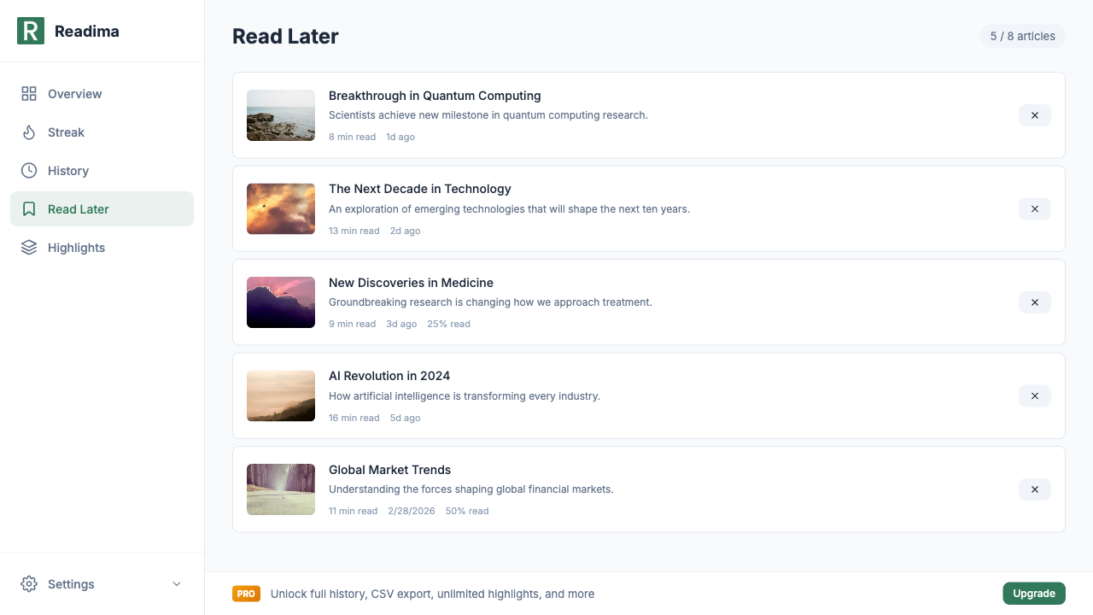Click the 50% read progress indicator
1093x615 pixels.
[x=466, y=510]
